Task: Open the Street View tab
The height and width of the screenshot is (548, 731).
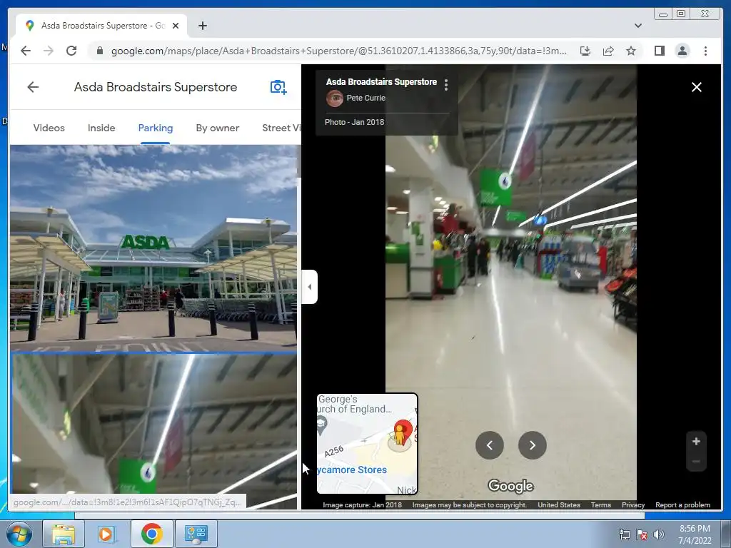Action: tap(281, 128)
